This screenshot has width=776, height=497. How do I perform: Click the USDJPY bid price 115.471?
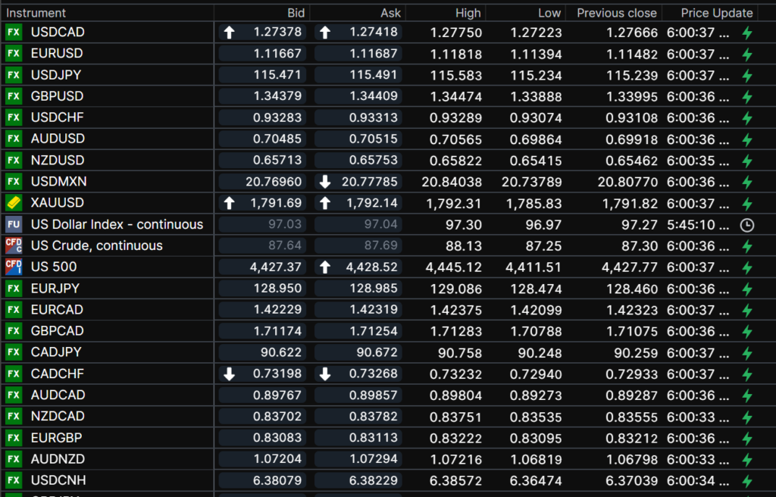click(280, 75)
